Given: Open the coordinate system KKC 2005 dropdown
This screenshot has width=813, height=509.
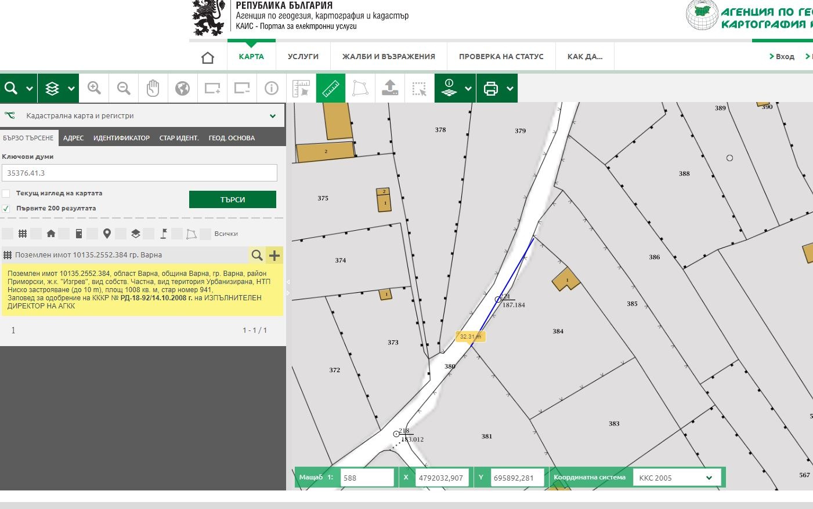Looking at the screenshot, I should coord(677,478).
